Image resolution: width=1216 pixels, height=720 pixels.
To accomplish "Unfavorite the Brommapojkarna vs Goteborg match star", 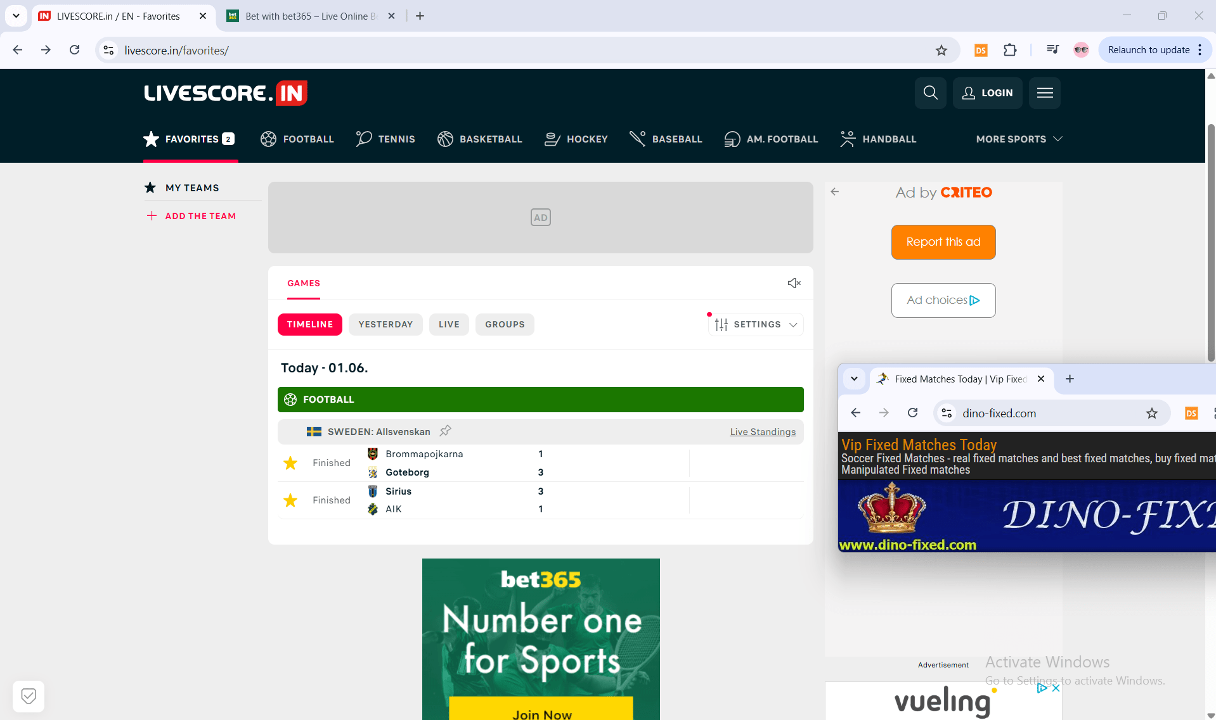I will point(290,463).
